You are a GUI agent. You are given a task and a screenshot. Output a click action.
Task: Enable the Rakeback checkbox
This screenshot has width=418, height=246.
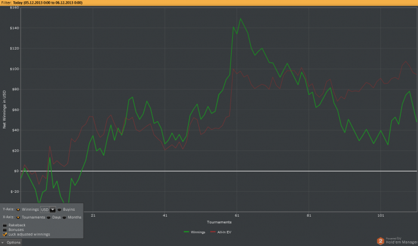click(5, 225)
